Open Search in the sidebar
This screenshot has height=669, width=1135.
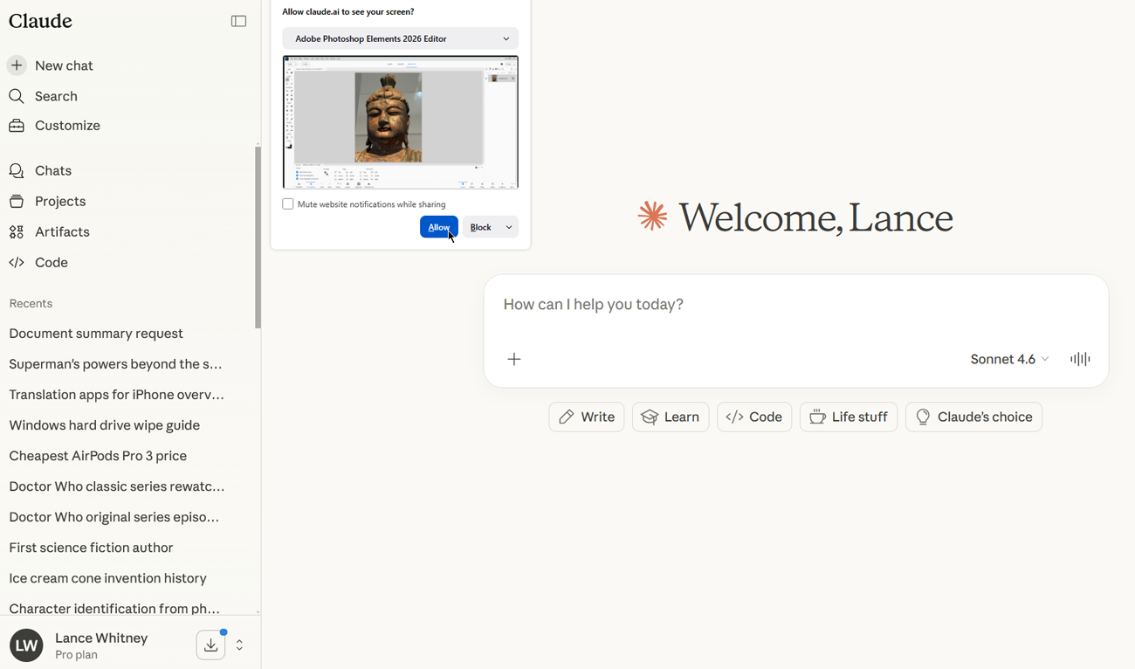point(56,96)
